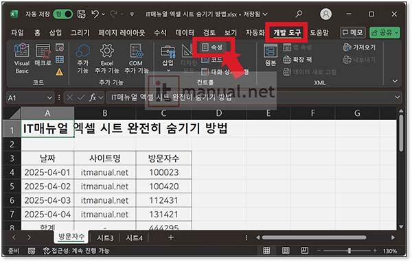Image resolution: width=412 pixels, height=262 pixels.
Task: Click the save icon in title bar
Action: [x=82, y=14]
